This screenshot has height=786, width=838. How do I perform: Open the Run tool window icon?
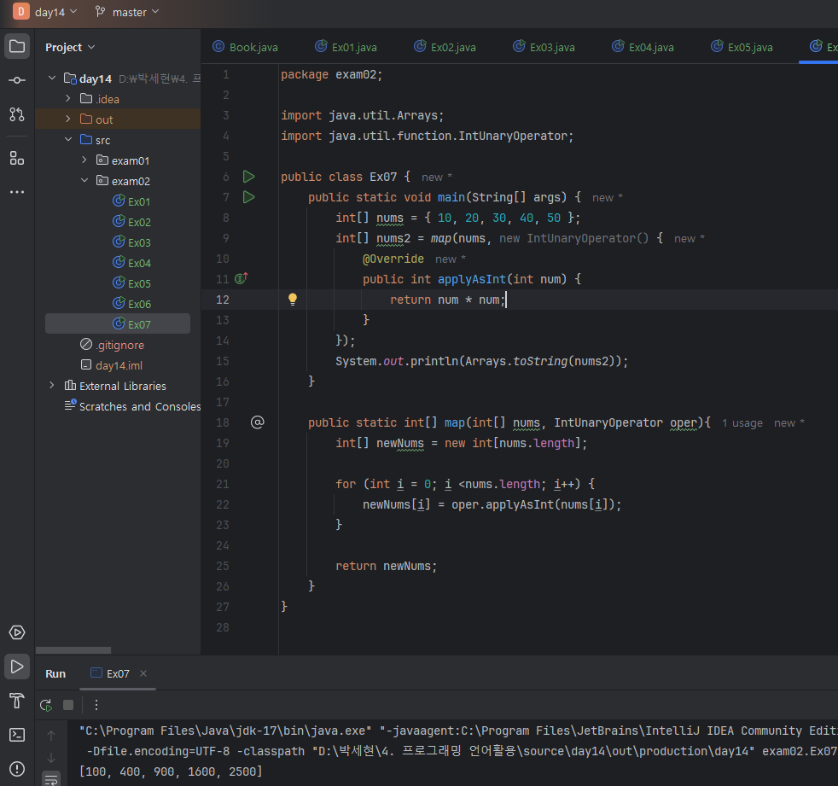(17, 667)
